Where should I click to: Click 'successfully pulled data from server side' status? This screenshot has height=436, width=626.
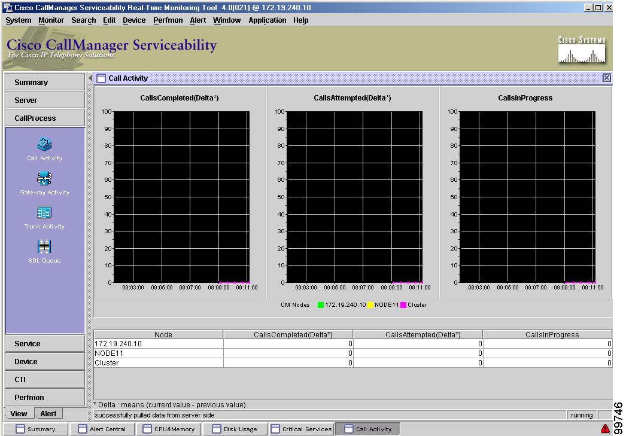[x=154, y=415]
